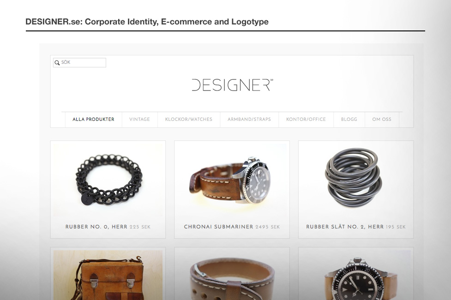Open the ARMBAND/STRAPS category
Screen dimensions: 451x300
249,120
